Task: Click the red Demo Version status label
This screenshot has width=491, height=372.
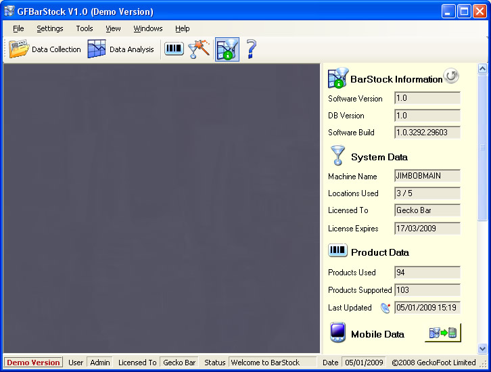Action: point(33,363)
